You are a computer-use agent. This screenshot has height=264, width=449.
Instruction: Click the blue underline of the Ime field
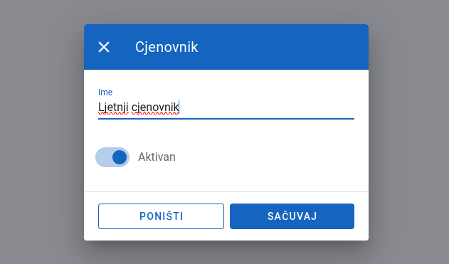(226, 118)
